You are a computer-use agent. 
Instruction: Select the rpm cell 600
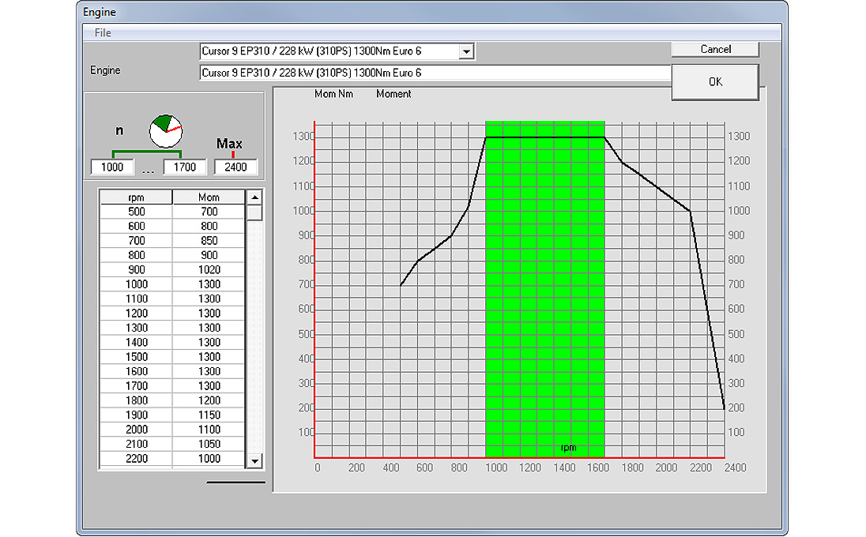pos(136,227)
